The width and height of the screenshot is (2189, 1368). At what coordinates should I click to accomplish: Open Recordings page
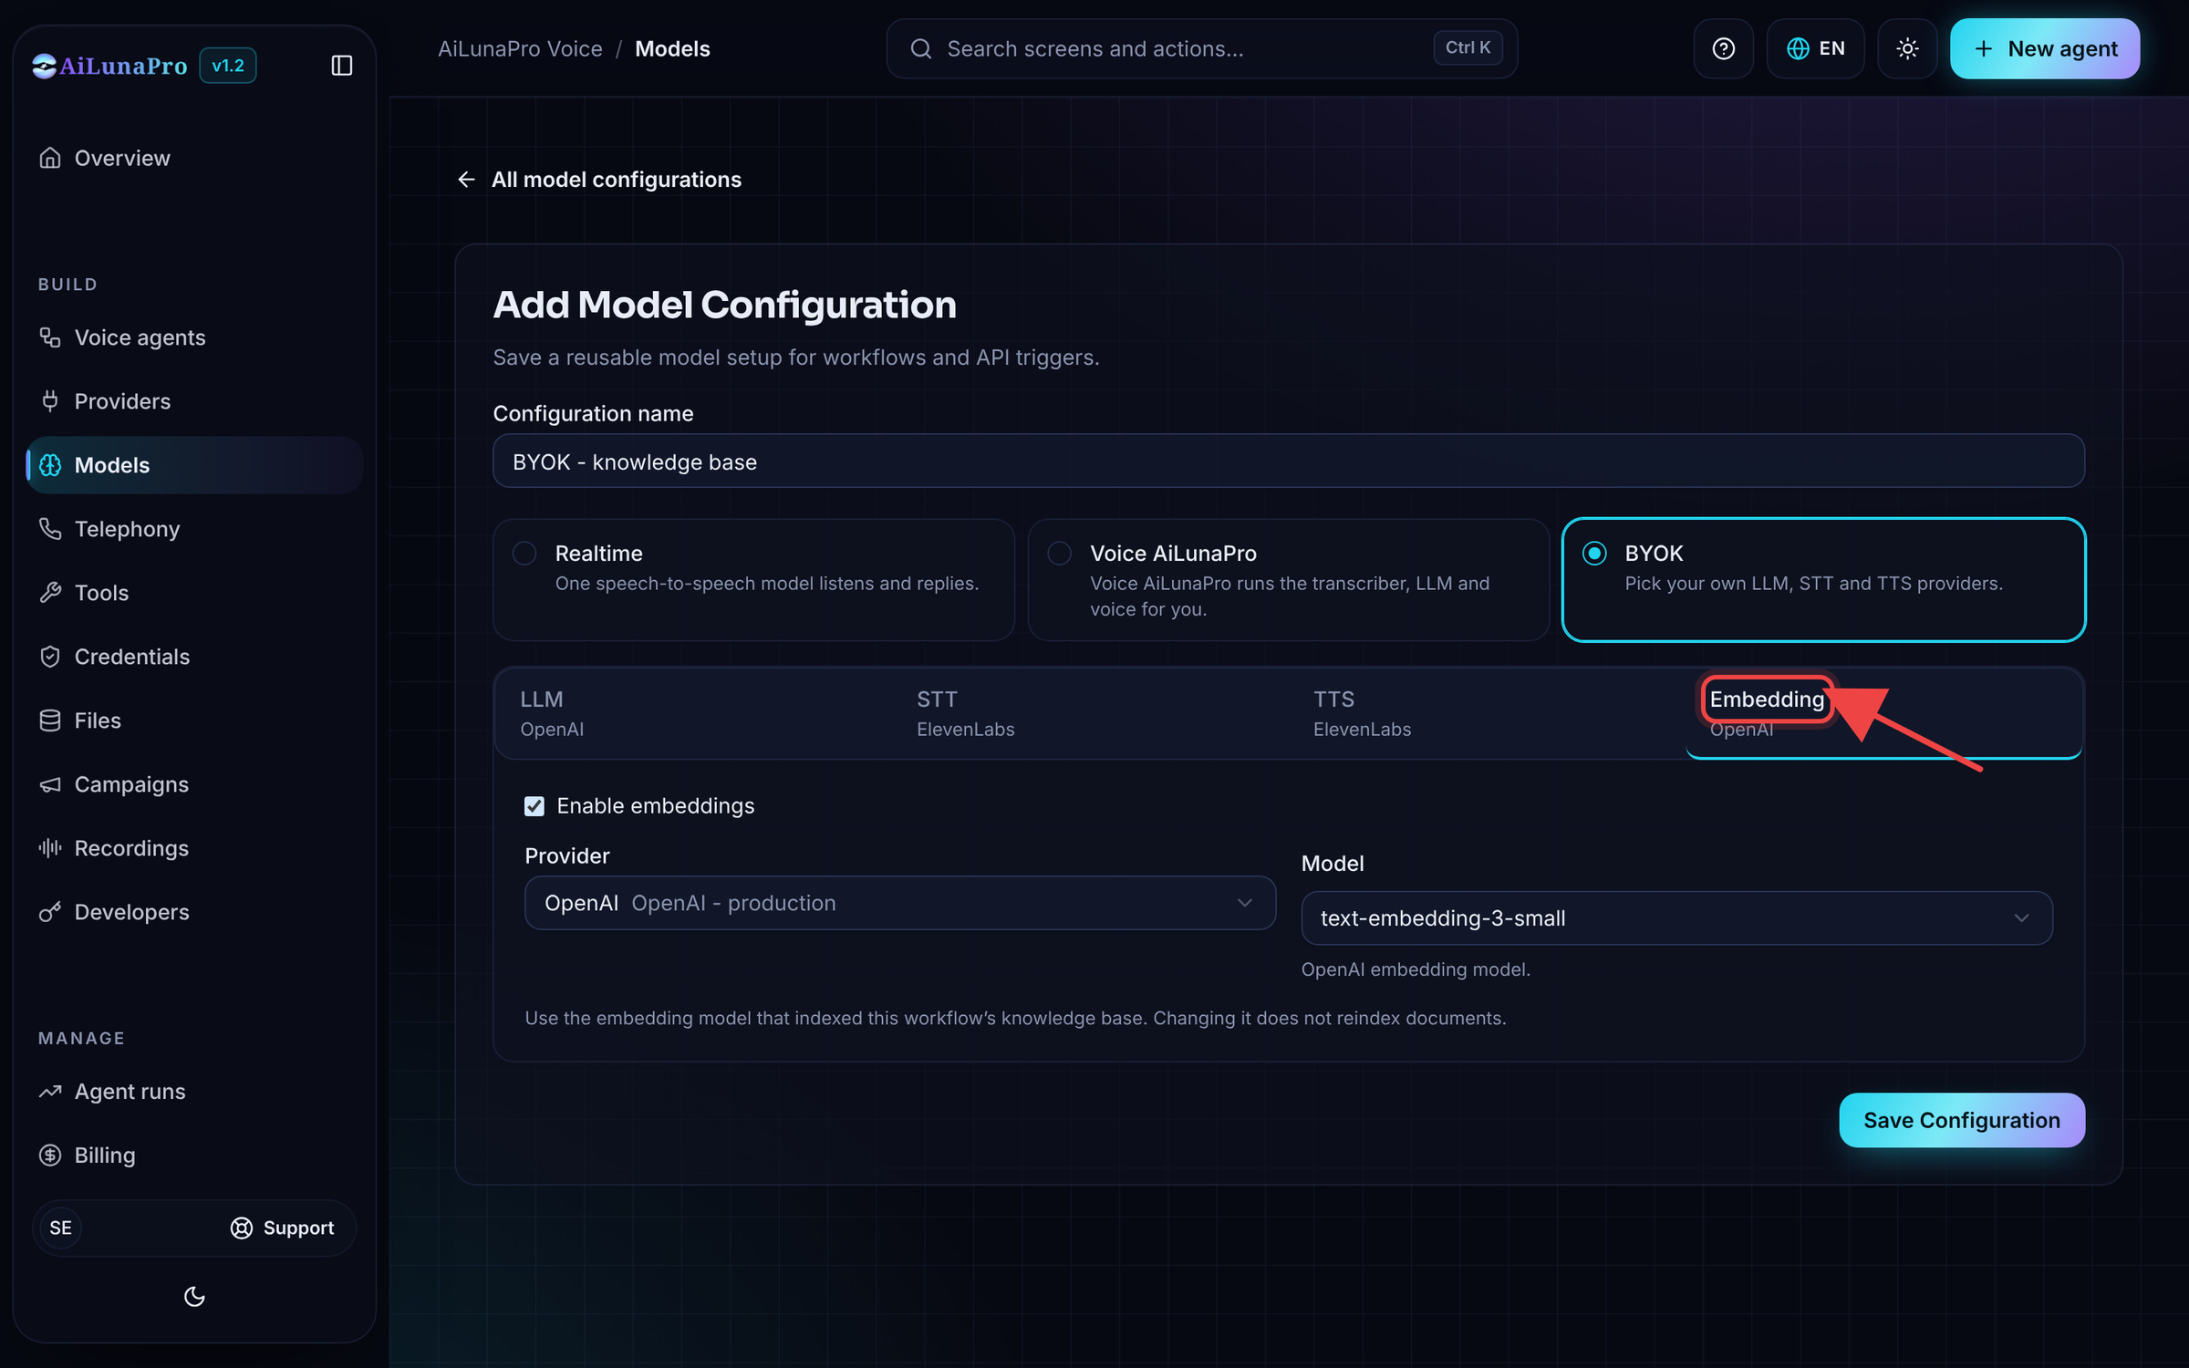[x=194, y=848]
